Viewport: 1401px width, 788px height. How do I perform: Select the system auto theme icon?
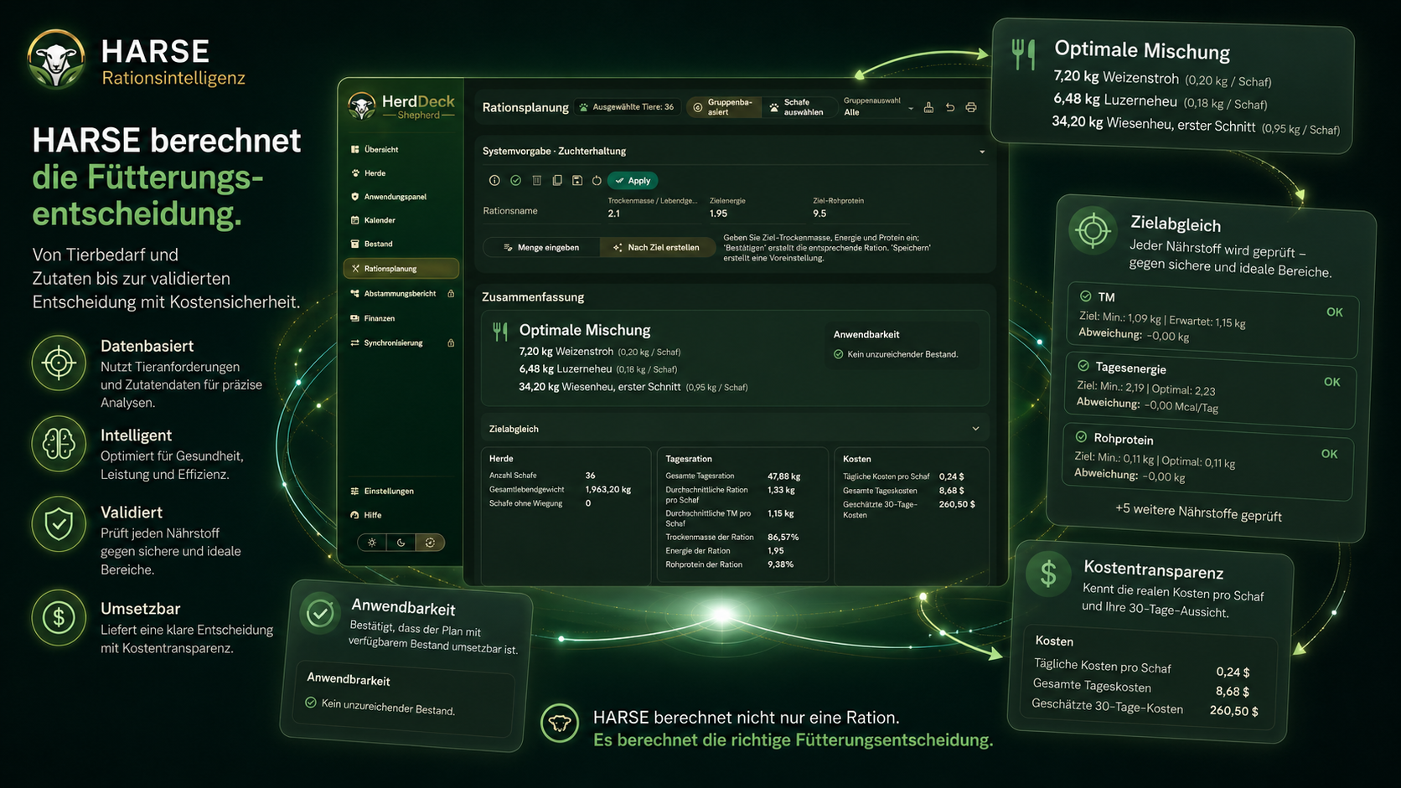point(430,543)
